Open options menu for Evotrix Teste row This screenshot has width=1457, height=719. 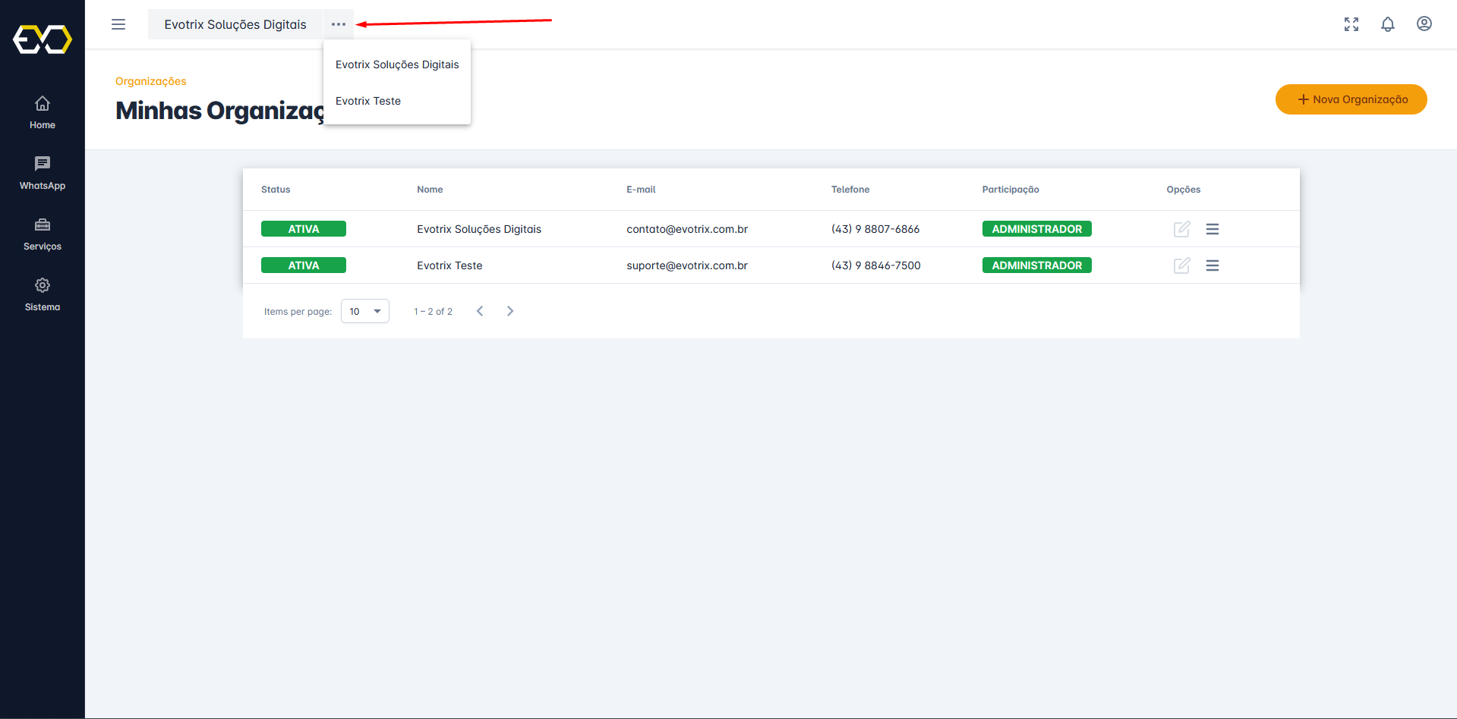coord(1212,265)
